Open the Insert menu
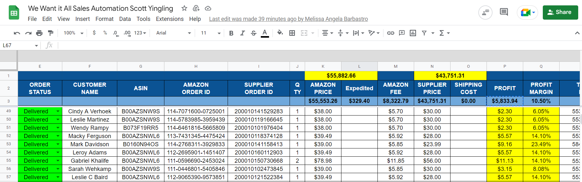 [x=83, y=19]
